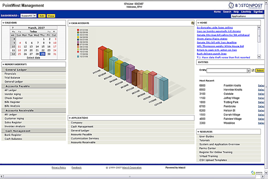Click SignOut in the top bar
The height and width of the screenshot is (179, 268).
click(x=258, y=12)
